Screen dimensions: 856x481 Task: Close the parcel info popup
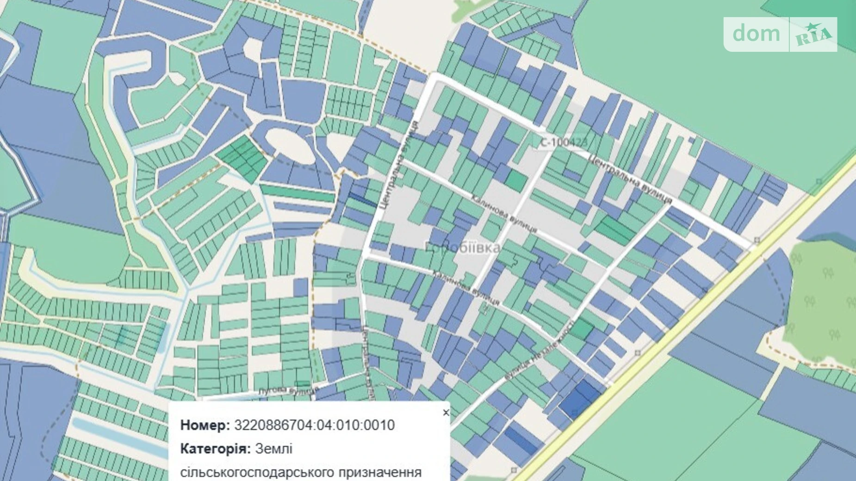click(x=446, y=413)
